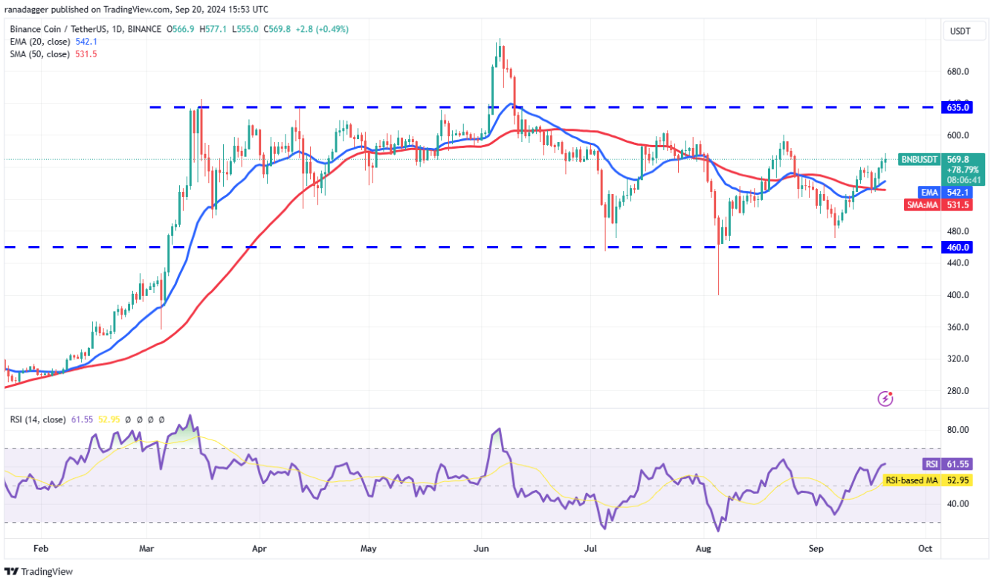The width and height of the screenshot is (994, 583).
Task: Click the blue EMA tag on price axis
Action: 929,193
